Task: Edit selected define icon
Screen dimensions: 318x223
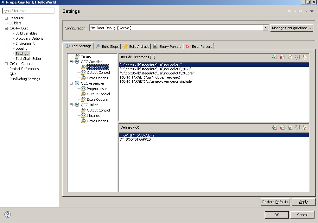Action: pos(290,127)
